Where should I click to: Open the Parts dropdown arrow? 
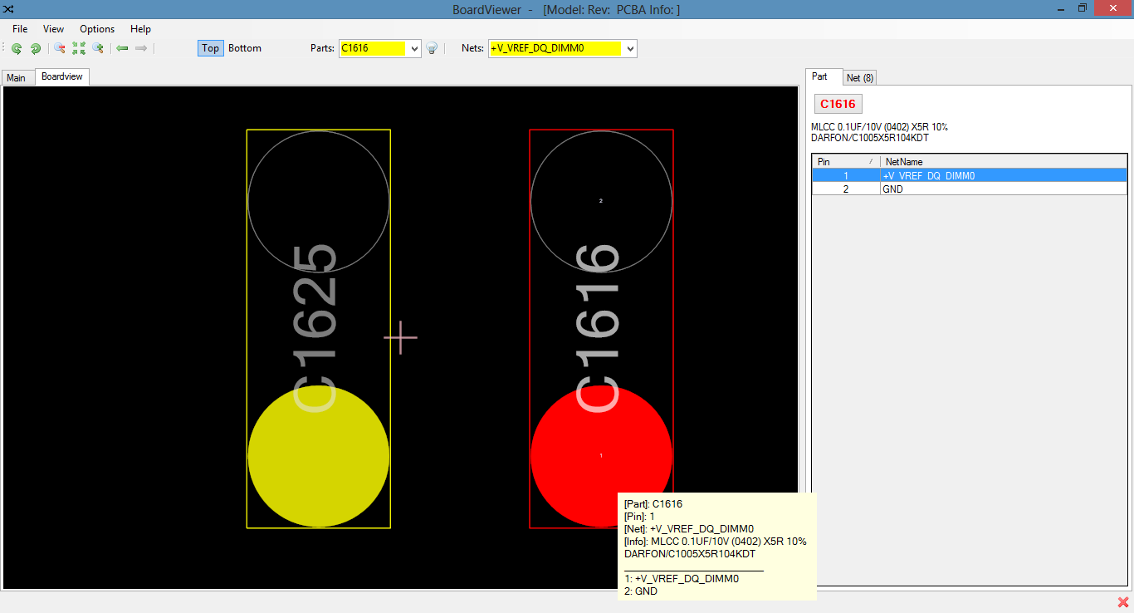(415, 48)
